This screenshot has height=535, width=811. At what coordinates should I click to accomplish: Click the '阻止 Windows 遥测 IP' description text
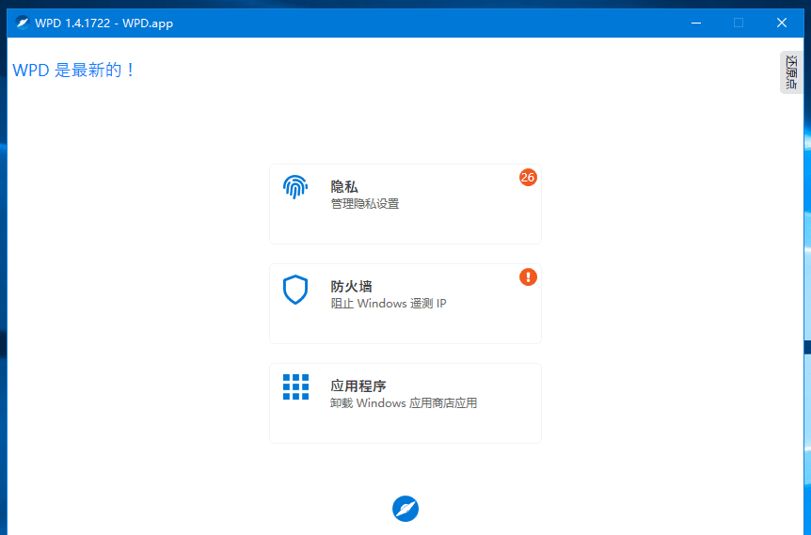[x=389, y=304]
